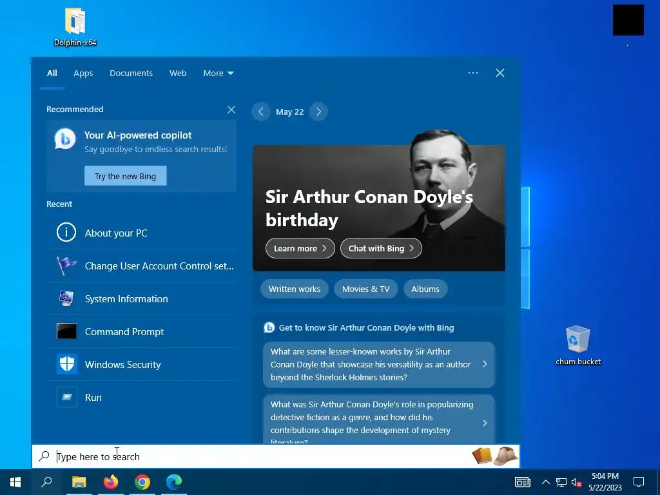Select the Movies & TV chip
Viewport: 660px width, 495px height.
366,289
